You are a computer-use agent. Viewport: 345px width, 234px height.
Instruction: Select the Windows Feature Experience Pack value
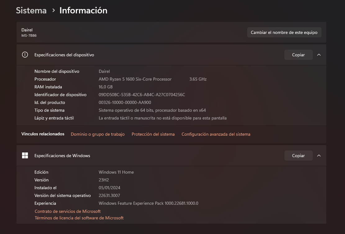(148, 203)
